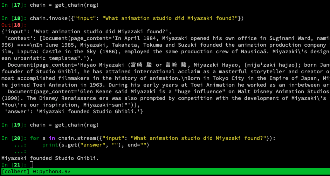330x176 pixels.
Task: Click the streamed output 'Miyazaki founded Studio Ghibli.'
Action: [50, 158]
